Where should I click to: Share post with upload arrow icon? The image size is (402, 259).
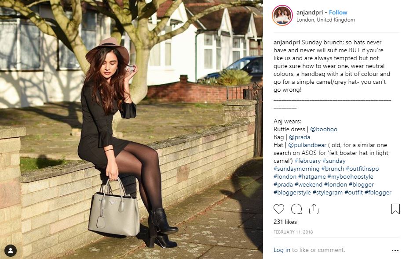[x=314, y=209]
